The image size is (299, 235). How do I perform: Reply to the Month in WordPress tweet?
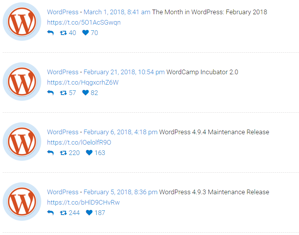coord(50,33)
